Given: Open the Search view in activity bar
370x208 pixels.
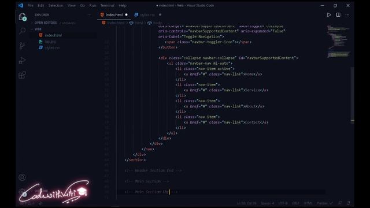Looking at the screenshot, I should pos(22,31).
